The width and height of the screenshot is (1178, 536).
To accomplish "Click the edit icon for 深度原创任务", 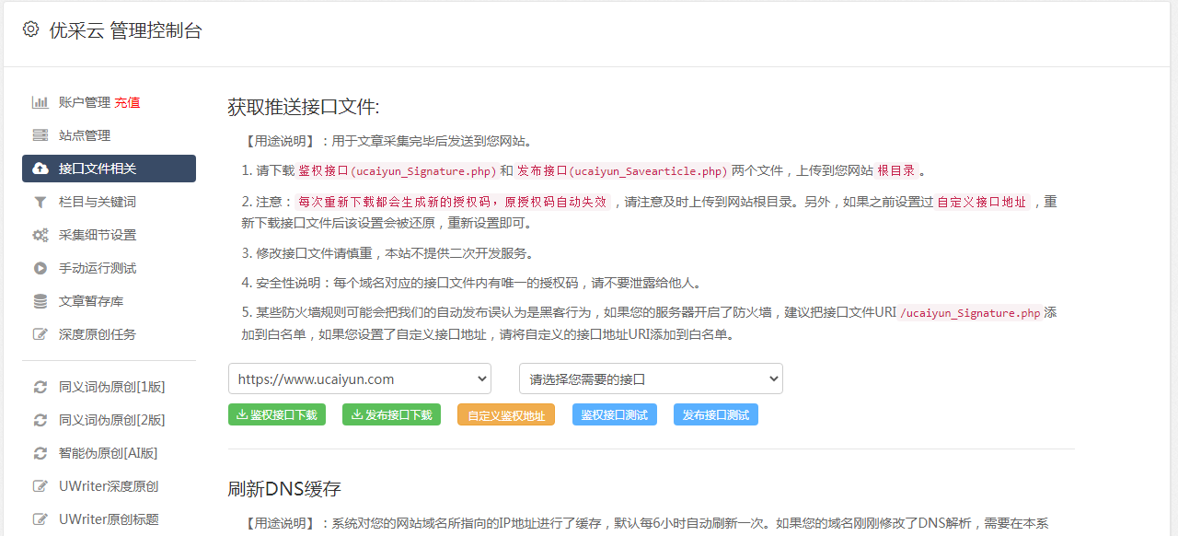I will (x=40, y=334).
